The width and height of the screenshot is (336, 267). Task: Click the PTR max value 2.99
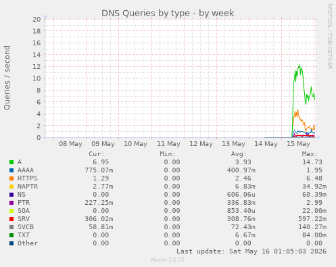point(314,203)
